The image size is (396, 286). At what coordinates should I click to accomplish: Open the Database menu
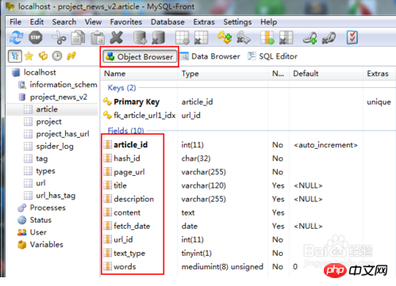click(167, 22)
